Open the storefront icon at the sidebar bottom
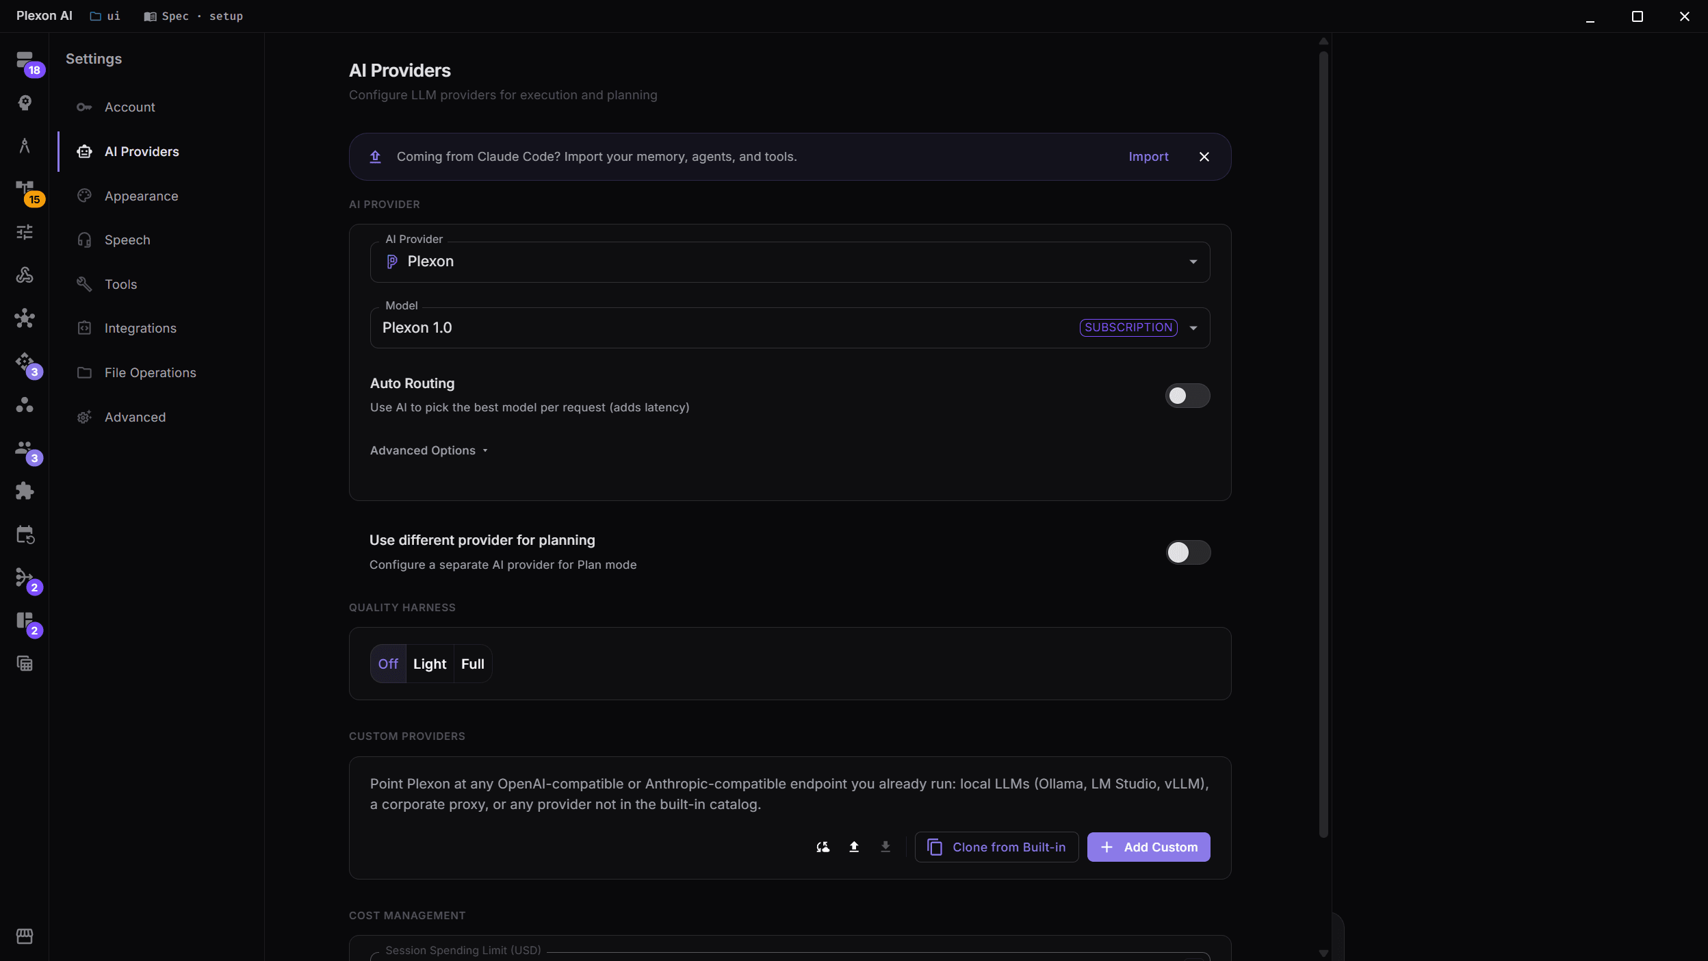This screenshot has height=961, width=1708. (25, 936)
